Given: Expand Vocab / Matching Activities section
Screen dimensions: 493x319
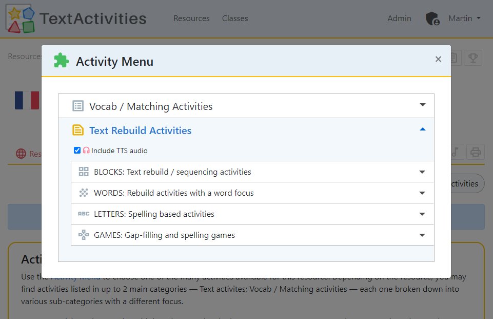Looking at the screenshot, I should 423,105.
